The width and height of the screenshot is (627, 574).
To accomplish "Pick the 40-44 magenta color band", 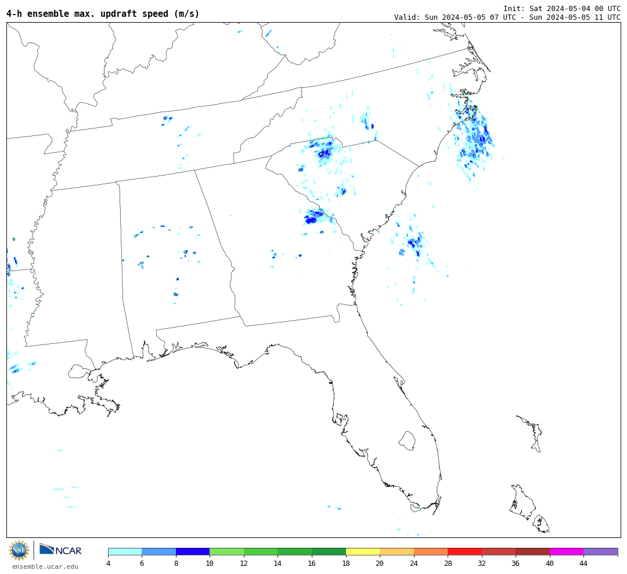I will [x=567, y=551].
